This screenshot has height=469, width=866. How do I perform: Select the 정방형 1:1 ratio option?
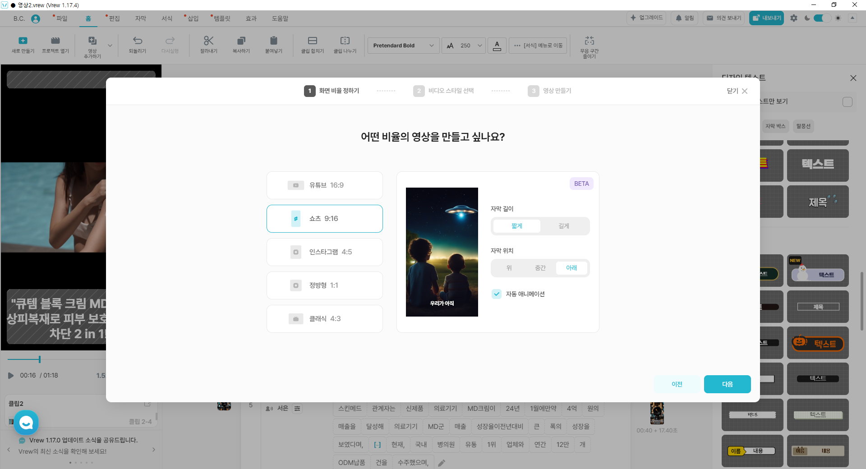pos(325,285)
